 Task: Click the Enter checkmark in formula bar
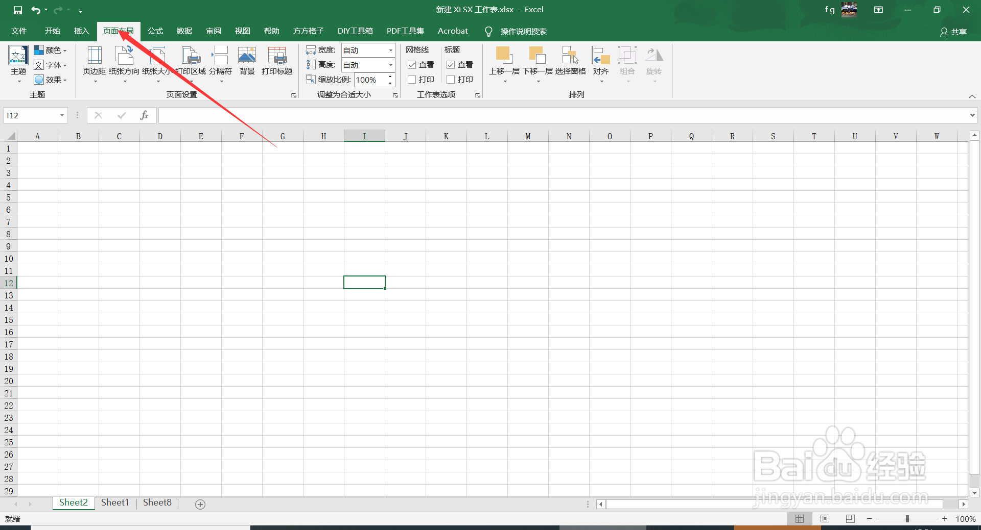(x=122, y=115)
